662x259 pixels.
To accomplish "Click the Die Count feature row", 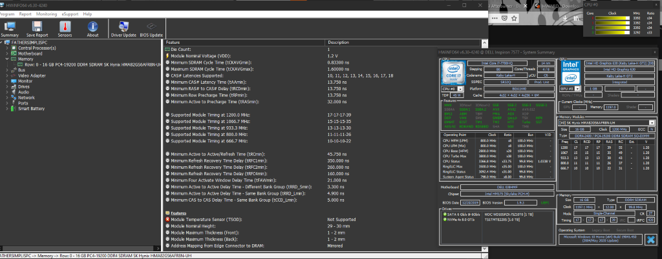I will click(x=323, y=49).
